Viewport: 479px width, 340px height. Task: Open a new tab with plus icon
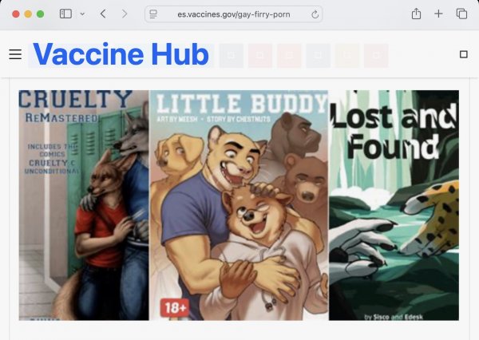point(438,14)
